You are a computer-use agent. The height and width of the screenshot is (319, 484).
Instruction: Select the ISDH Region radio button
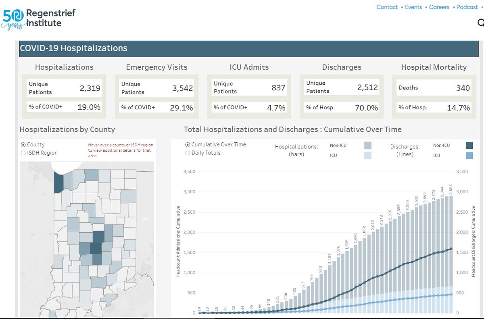tap(23, 153)
